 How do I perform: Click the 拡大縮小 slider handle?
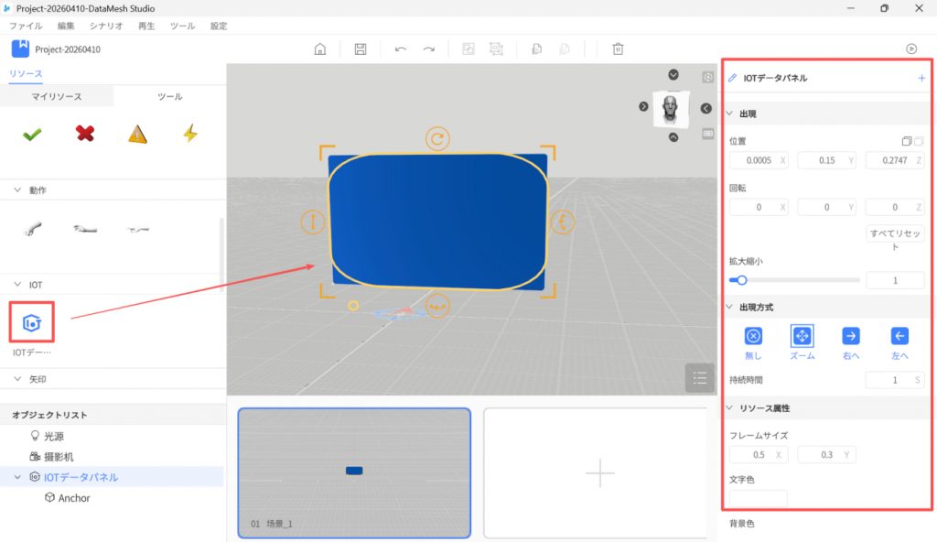point(742,280)
